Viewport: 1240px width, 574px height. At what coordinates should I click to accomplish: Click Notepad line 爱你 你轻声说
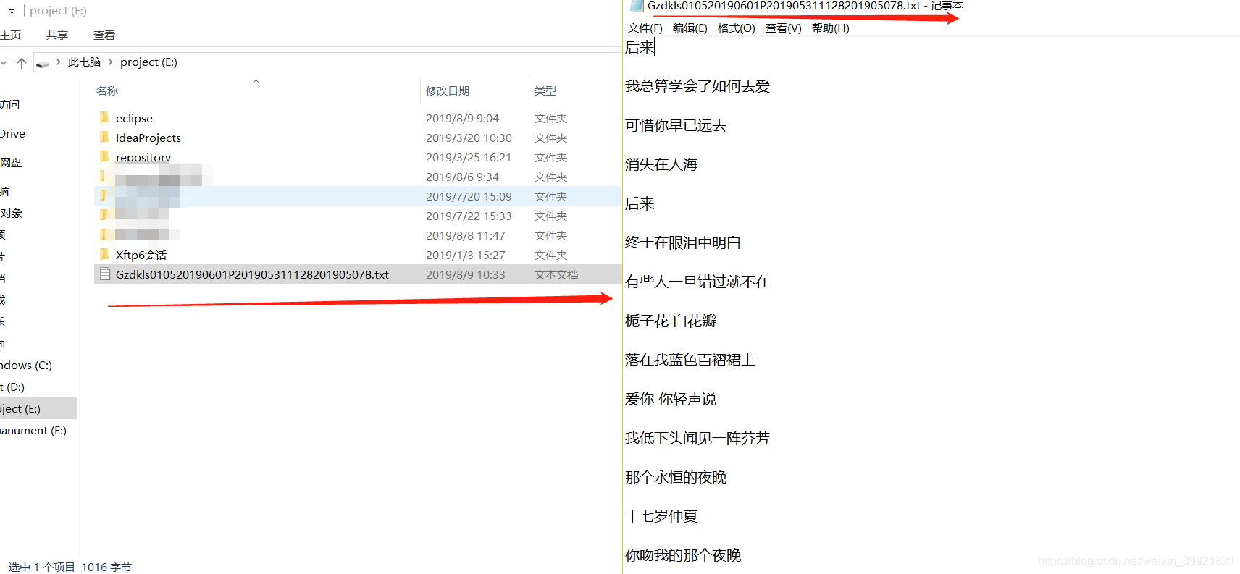pos(671,399)
